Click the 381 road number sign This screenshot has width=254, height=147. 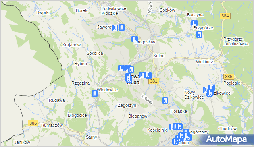[154, 81]
